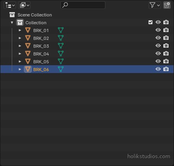Click the BRK_06 mesh data icon
The image size is (174, 166).
61,69
